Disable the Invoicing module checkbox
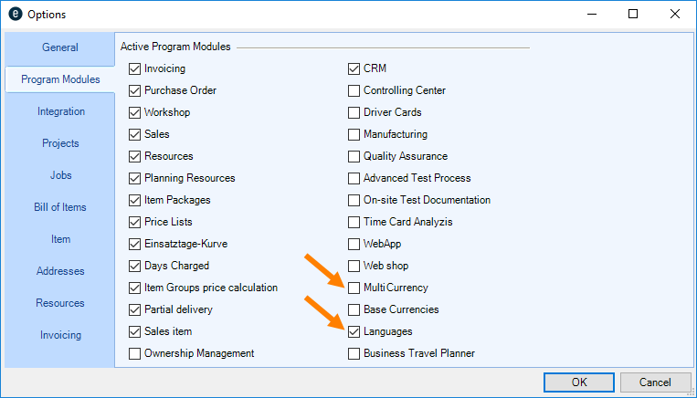Viewport: 697px width, 398px height. click(x=135, y=68)
